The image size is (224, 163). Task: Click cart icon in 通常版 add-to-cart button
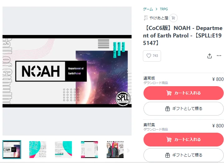coord(169,93)
